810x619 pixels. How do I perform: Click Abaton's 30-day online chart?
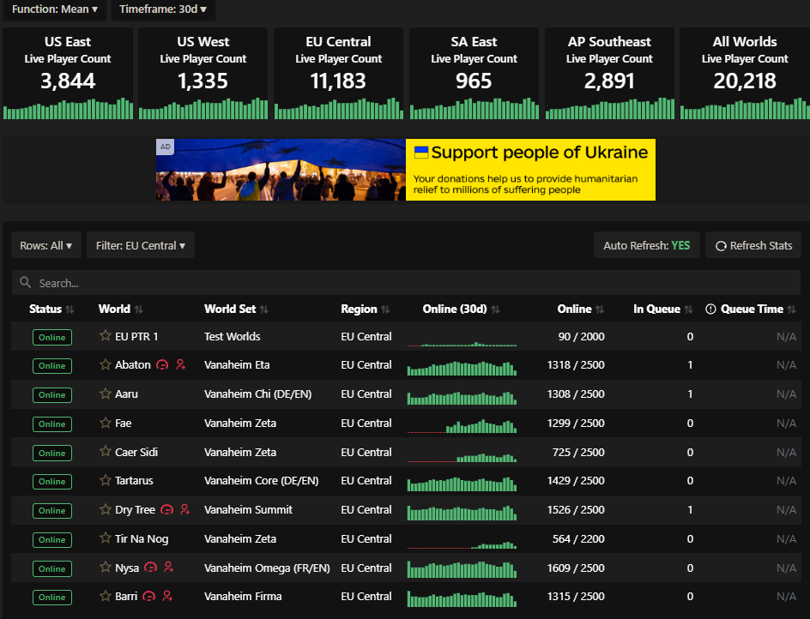(x=462, y=368)
